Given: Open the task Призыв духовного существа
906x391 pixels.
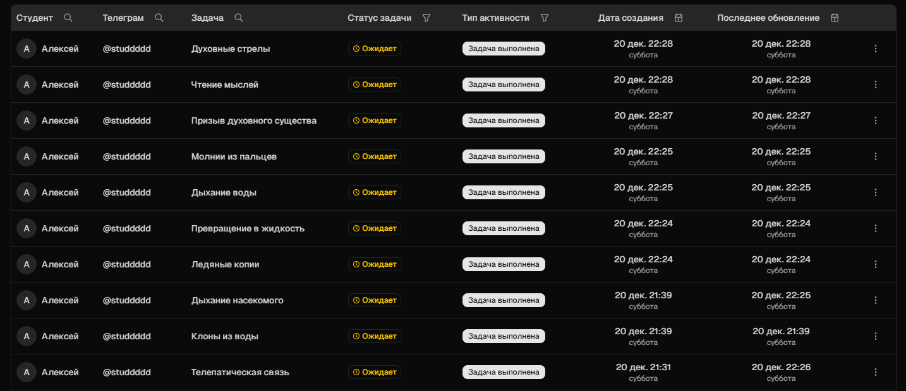Looking at the screenshot, I should tap(254, 120).
